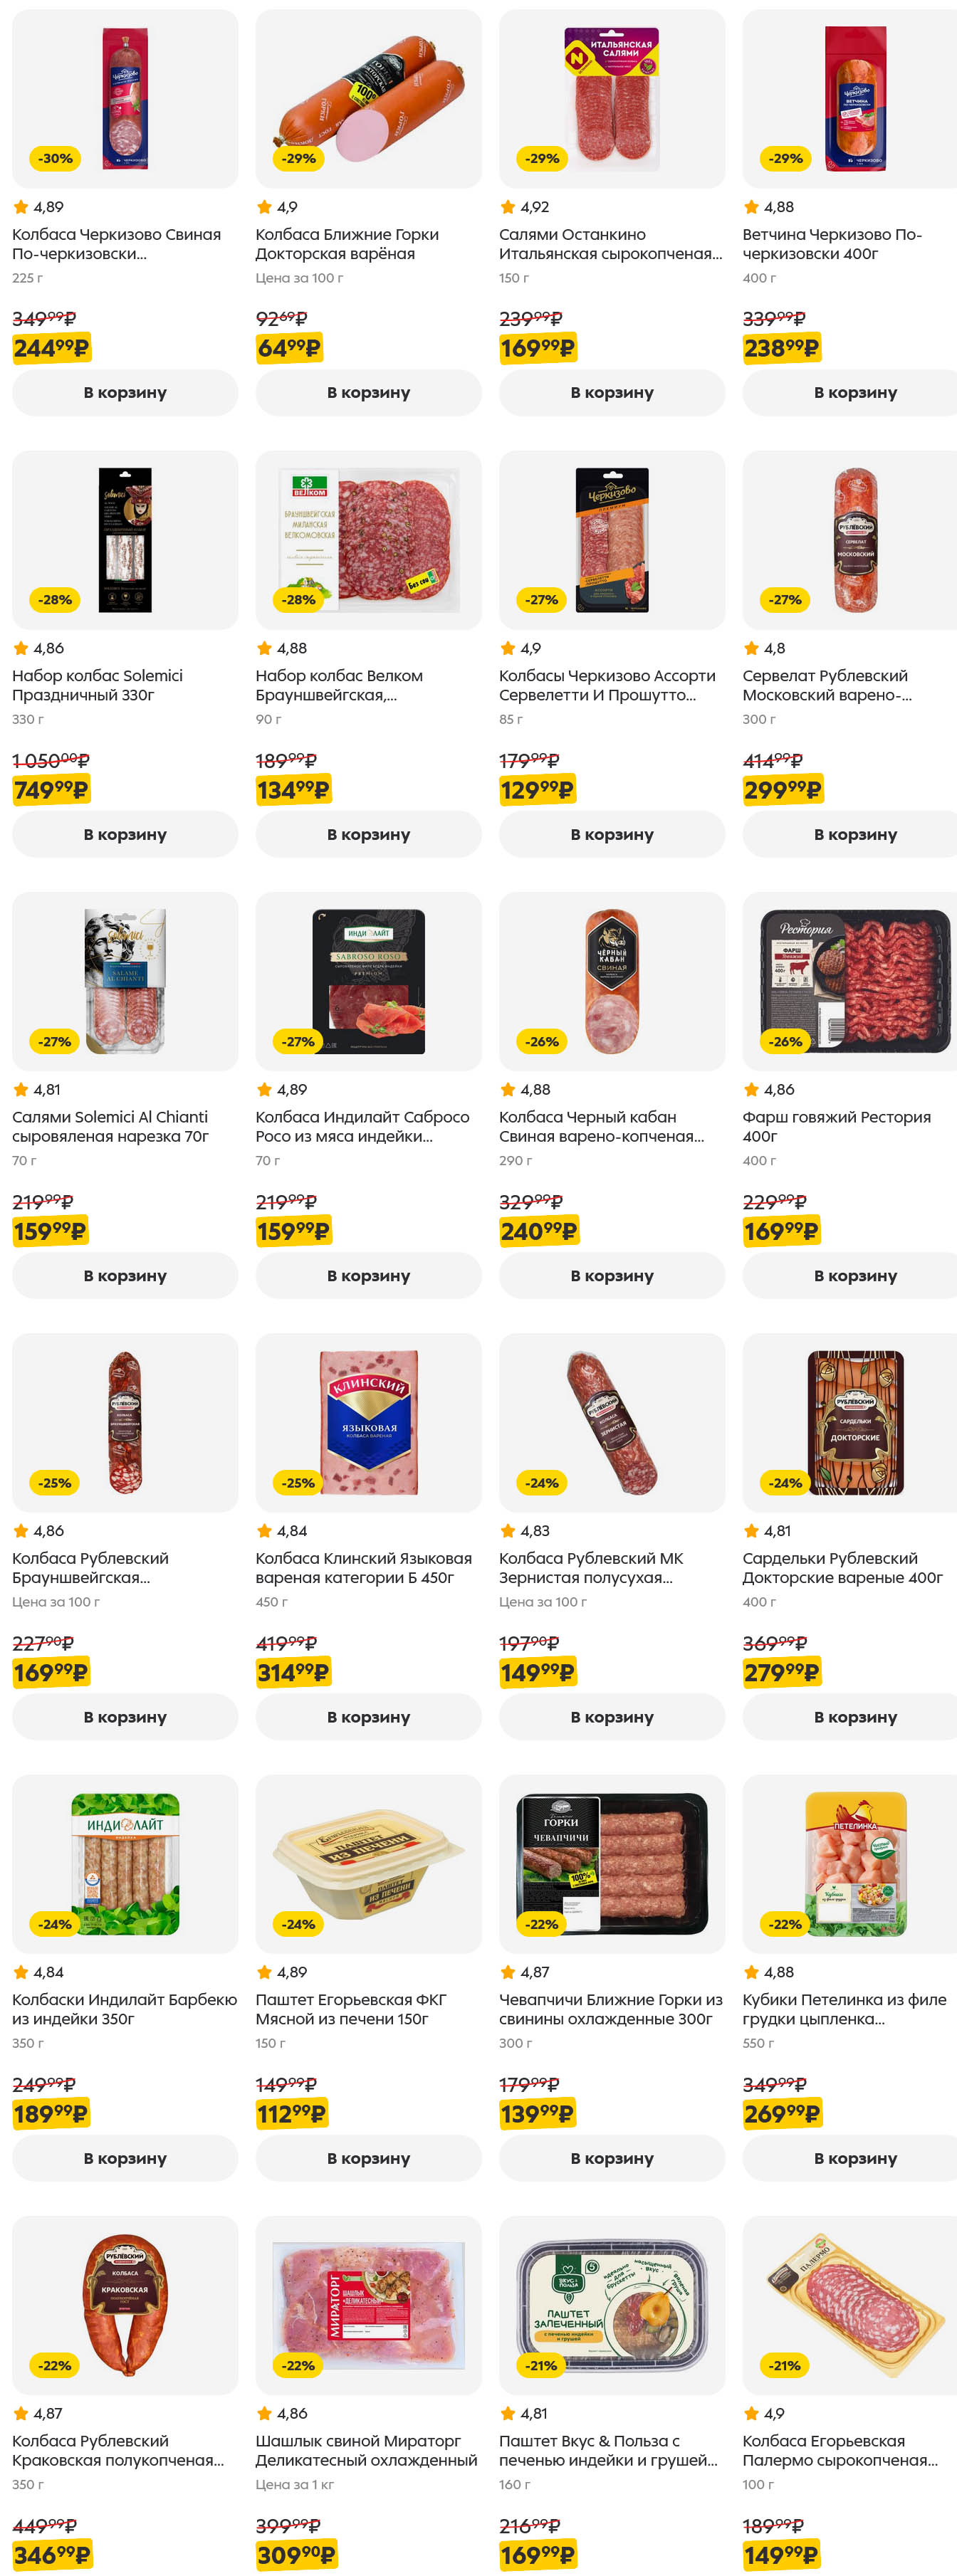The width and height of the screenshot is (957, 2576).
Task: Add Сардельки Рублевский Докторские to cart
Action: pyautogui.click(x=854, y=1717)
